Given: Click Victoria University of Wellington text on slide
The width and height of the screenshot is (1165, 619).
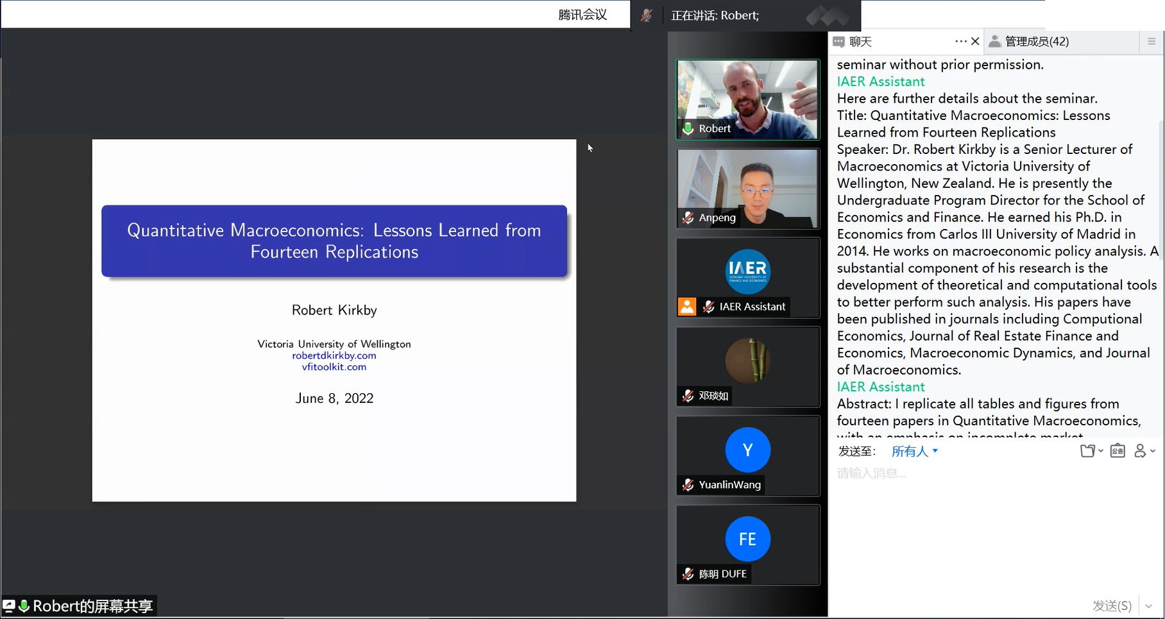Looking at the screenshot, I should pos(334,344).
